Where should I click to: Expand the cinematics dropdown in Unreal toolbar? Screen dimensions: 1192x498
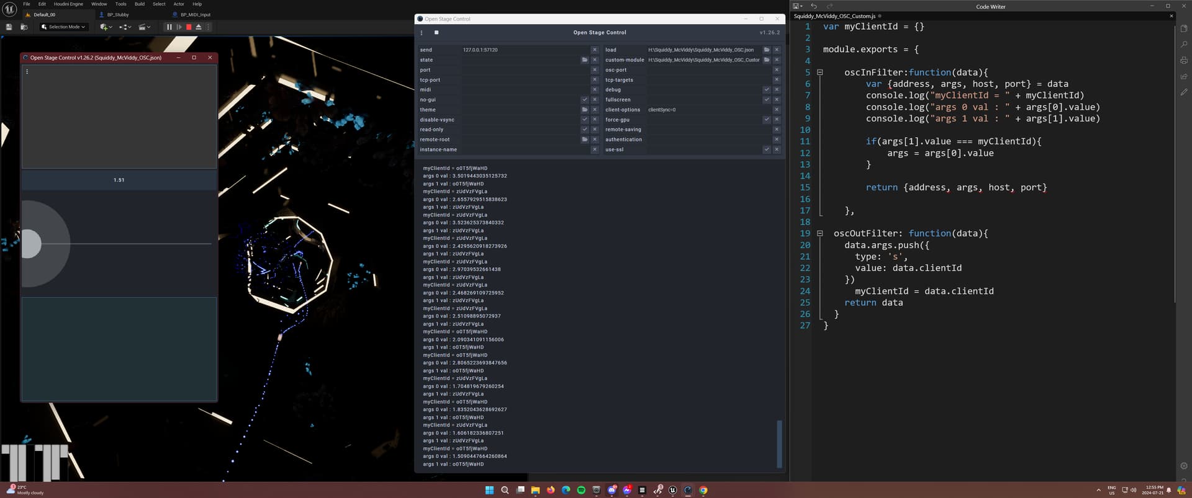click(x=144, y=27)
